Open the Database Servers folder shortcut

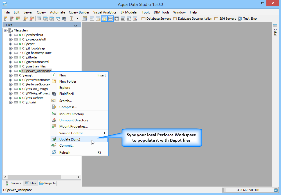click(156, 19)
